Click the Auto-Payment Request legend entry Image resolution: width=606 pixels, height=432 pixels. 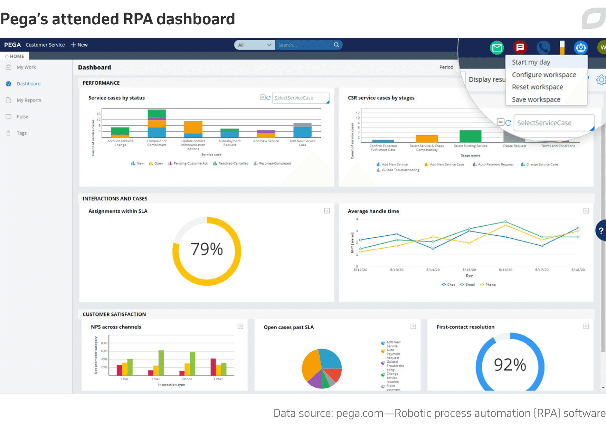tap(493, 164)
